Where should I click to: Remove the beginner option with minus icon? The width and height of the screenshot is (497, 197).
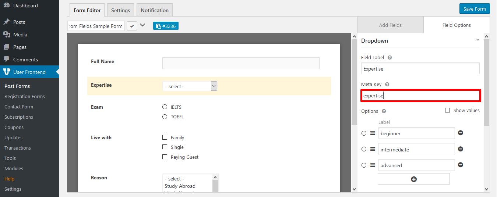tap(460, 133)
